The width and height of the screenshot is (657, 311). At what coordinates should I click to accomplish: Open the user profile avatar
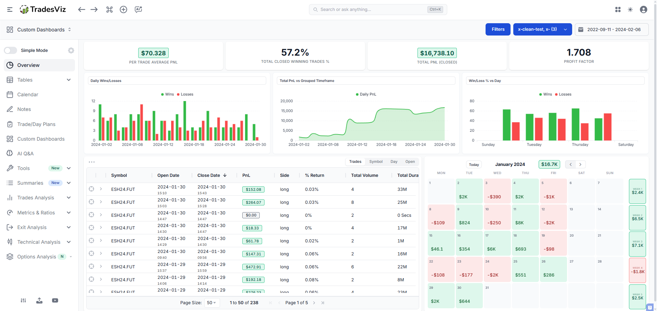click(x=643, y=10)
